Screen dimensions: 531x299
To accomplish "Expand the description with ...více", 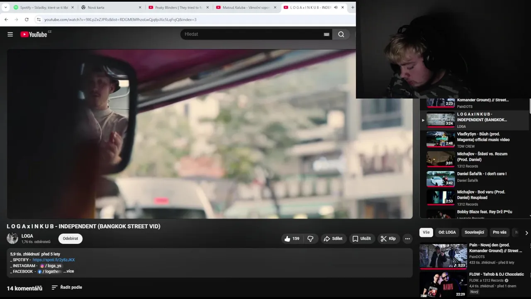I will pos(69,272).
